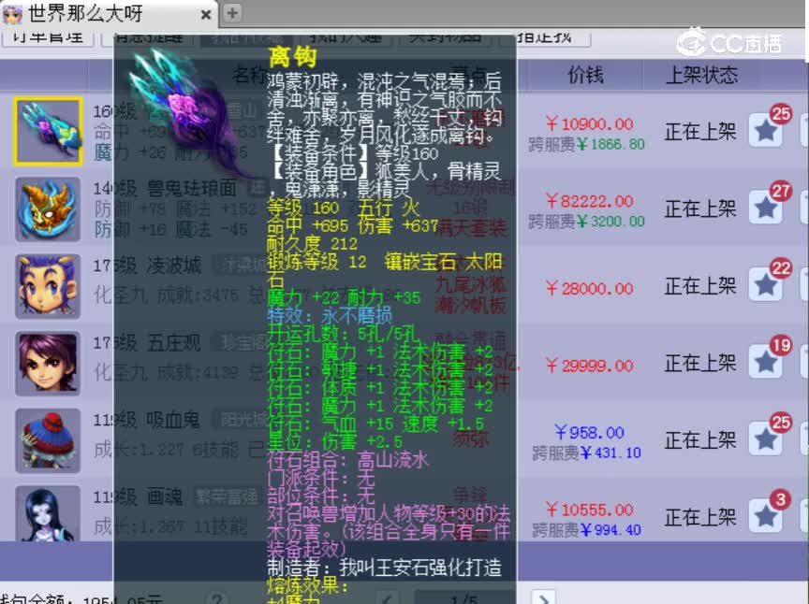Click the 耐久度 212 line
This screenshot has width=809, height=604.
point(312,243)
